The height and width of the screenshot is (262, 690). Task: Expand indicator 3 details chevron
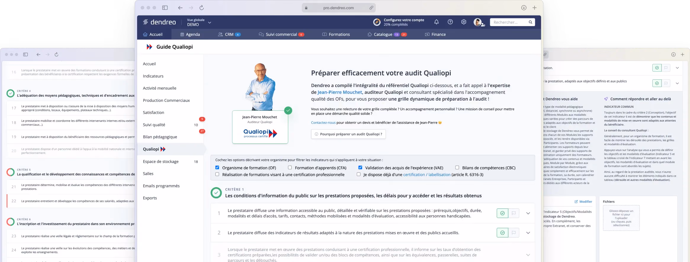click(528, 255)
